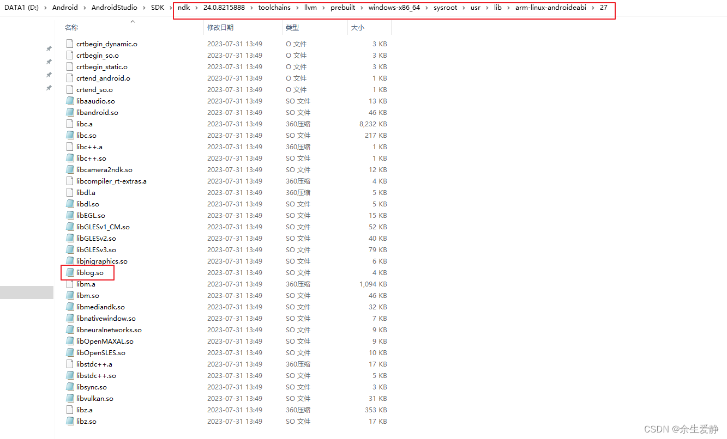Click the libstdc++.so file icon
The height and width of the screenshot is (439, 727).
[69, 375]
